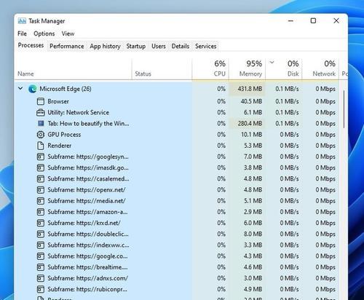Open the Options menu

pyautogui.click(x=44, y=33)
